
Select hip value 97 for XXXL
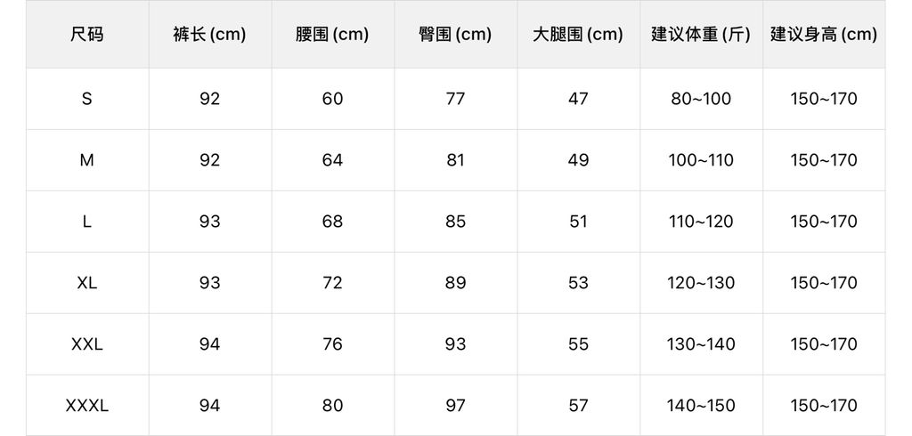coord(455,406)
